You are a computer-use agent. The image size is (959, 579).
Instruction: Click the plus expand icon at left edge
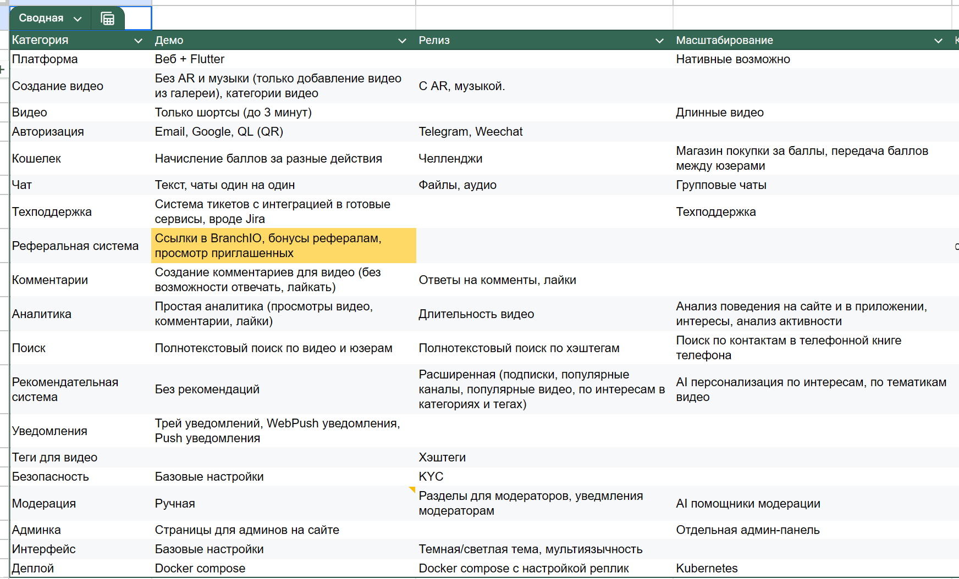[x=2, y=70]
